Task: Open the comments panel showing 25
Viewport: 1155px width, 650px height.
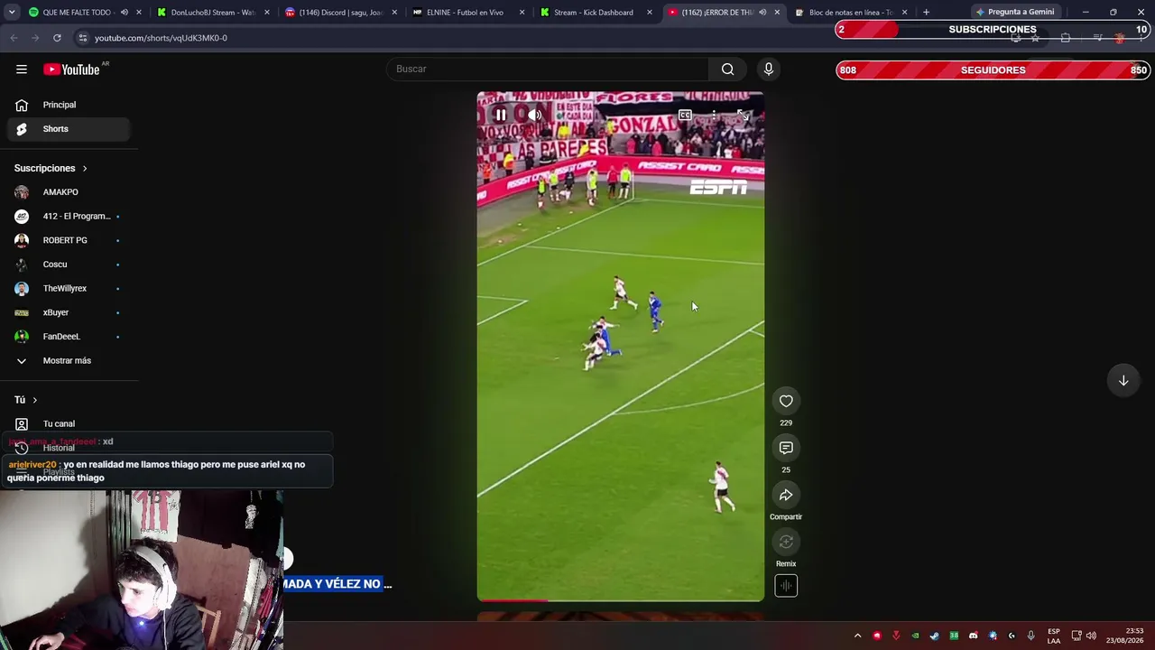Action: 786,448
